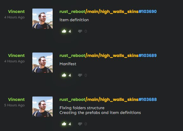
Task: Click Vincent's avatar beside commit #103688
Action: 42,107
